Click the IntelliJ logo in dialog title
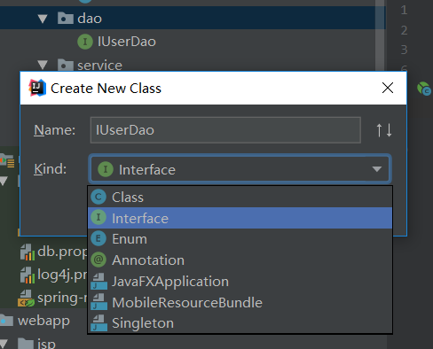433x349 pixels. [37, 88]
